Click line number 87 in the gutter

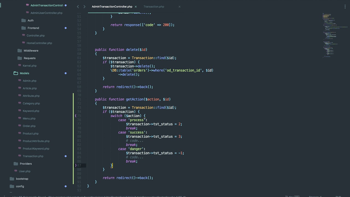[x=79, y=166]
